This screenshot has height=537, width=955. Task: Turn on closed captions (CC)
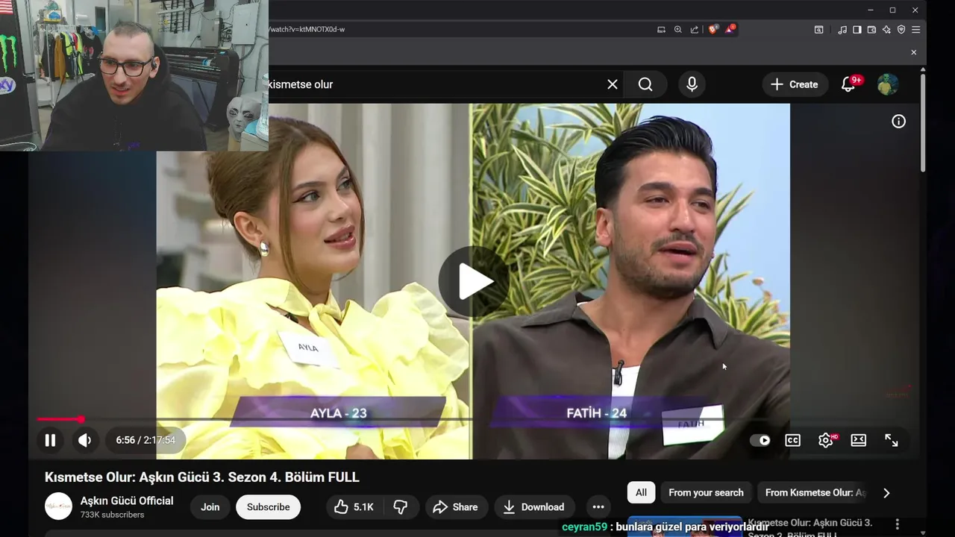792,440
